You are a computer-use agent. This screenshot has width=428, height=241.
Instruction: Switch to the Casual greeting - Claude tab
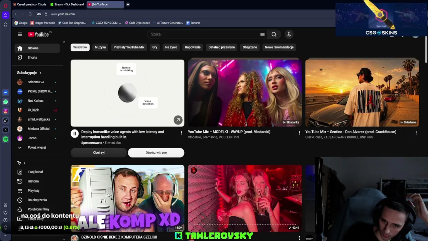click(x=29, y=4)
